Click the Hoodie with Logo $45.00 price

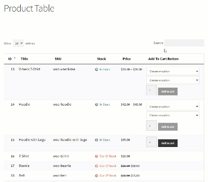click(125, 140)
